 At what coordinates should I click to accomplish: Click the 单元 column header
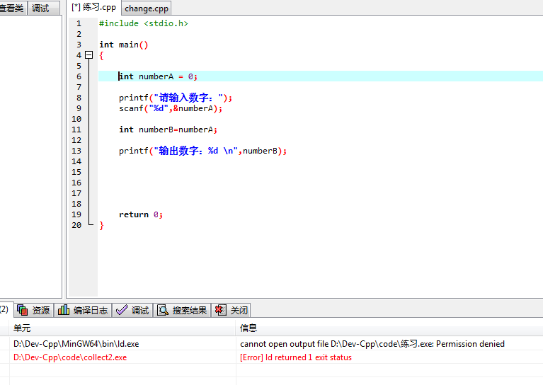pyautogui.click(x=122, y=328)
